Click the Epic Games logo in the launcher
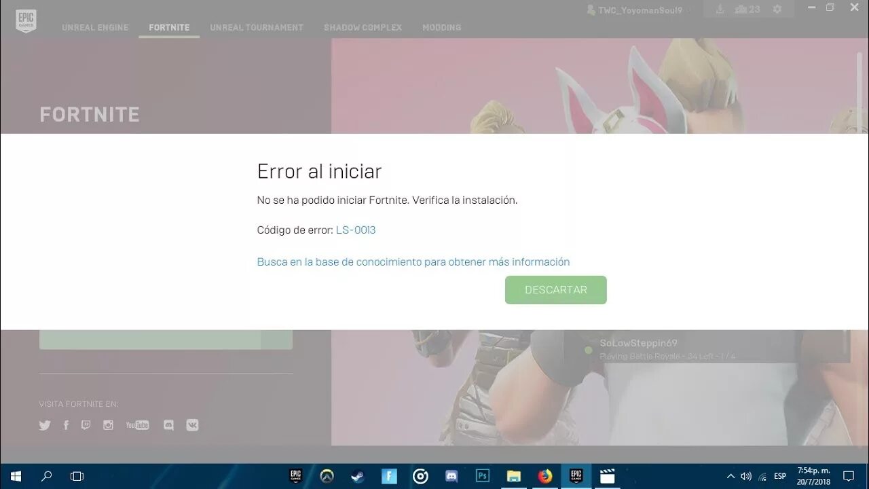Viewport: 869px width, 489px height. pyautogui.click(x=26, y=21)
